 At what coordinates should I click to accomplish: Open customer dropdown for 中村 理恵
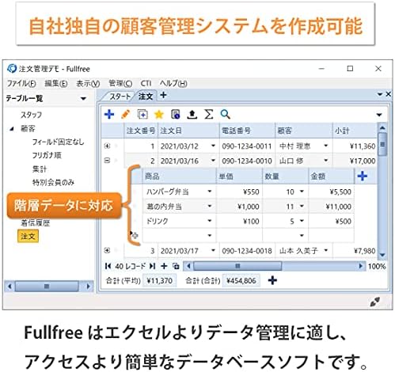pos(326,146)
